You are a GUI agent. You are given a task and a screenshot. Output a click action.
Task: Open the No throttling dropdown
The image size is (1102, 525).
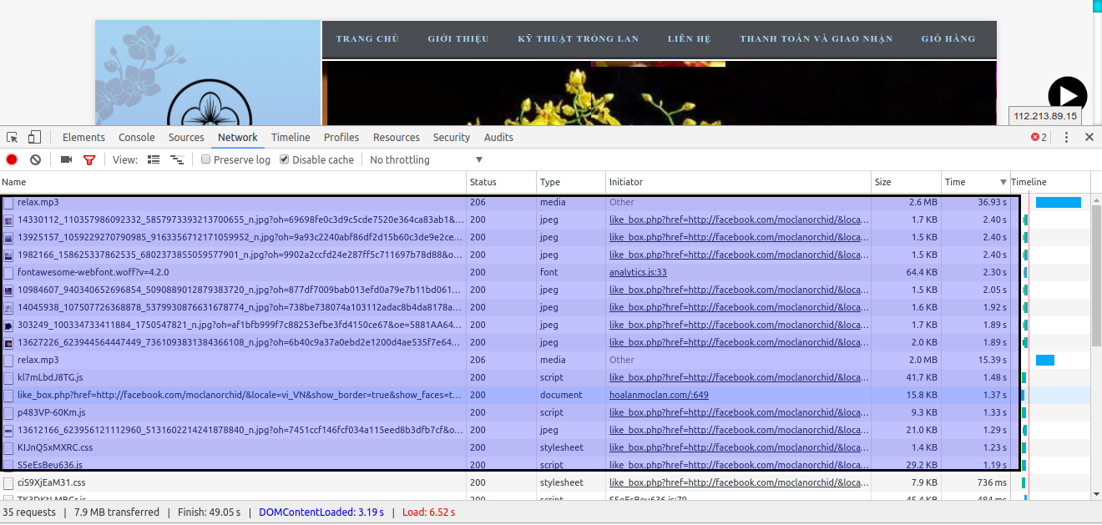pyautogui.click(x=427, y=159)
